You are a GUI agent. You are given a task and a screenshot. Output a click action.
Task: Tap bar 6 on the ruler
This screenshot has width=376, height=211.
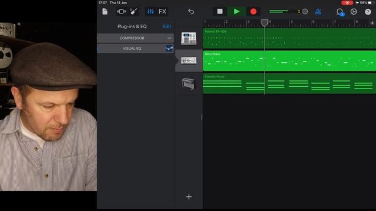[x=313, y=22]
